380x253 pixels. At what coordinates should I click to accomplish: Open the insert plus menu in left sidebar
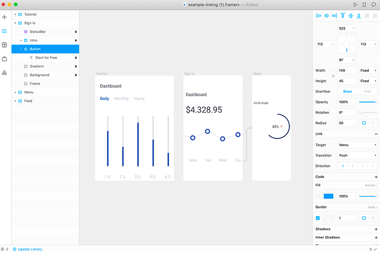(4, 17)
